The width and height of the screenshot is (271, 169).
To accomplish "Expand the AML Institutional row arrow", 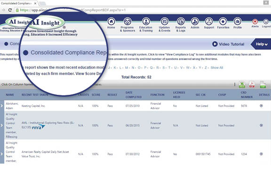I will click(x=2, y=125).
